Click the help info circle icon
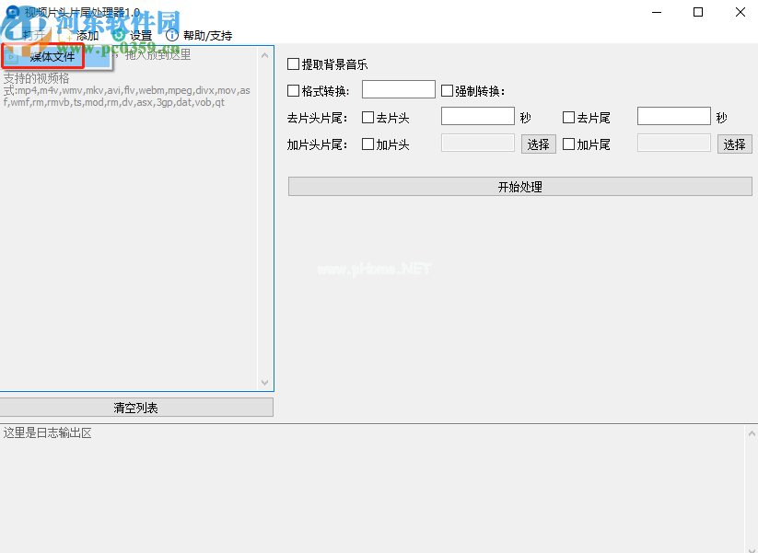The width and height of the screenshot is (758, 553). [x=171, y=35]
